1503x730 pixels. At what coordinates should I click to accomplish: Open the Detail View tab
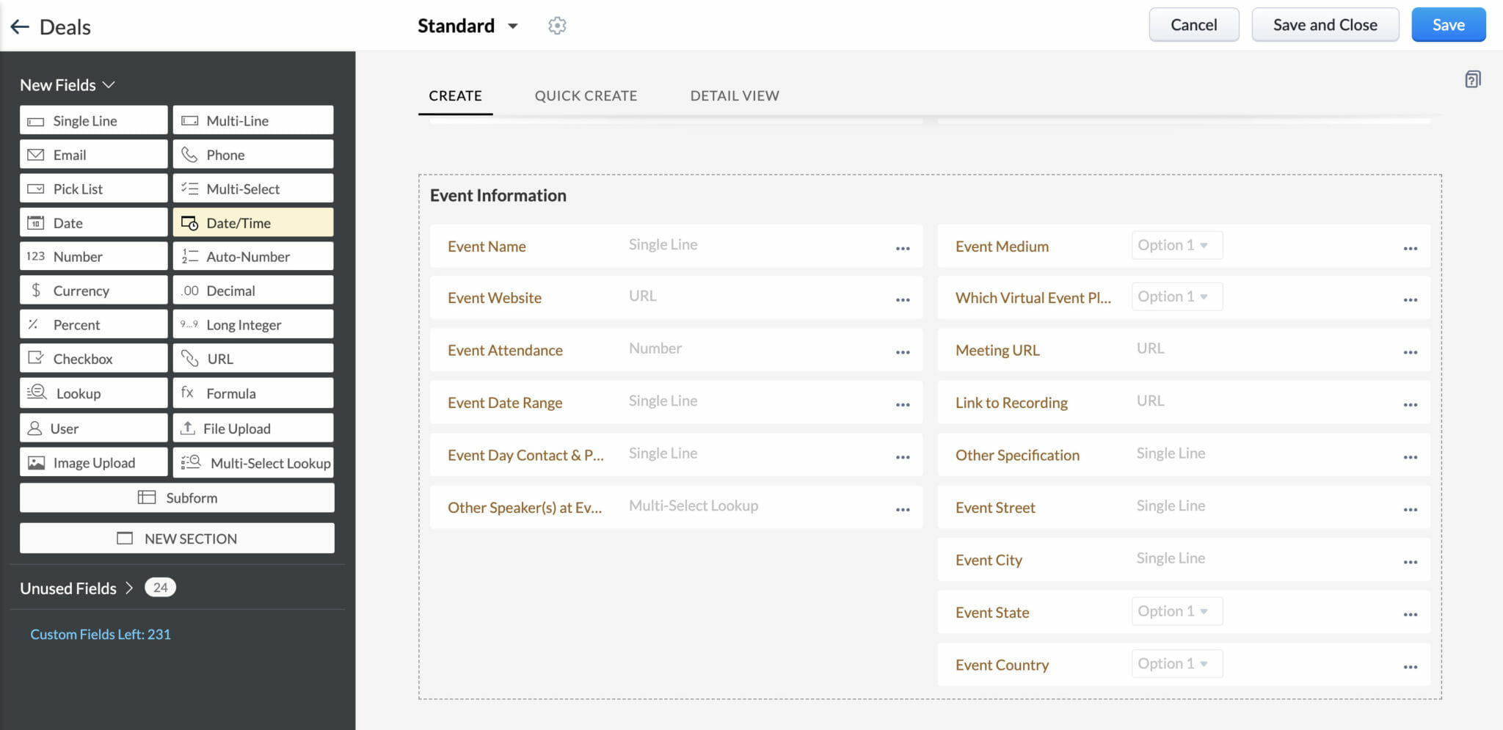734,95
